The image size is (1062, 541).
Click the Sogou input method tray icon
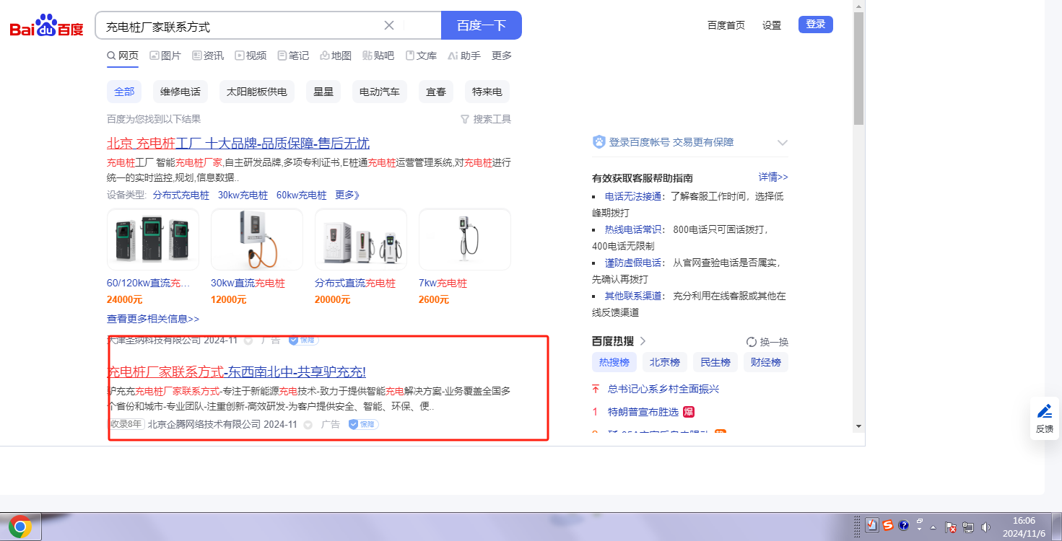tap(887, 526)
